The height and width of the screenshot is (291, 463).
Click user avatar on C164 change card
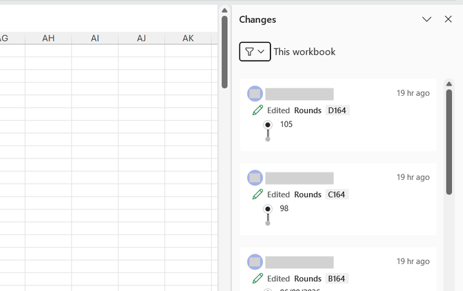click(x=255, y=178)
